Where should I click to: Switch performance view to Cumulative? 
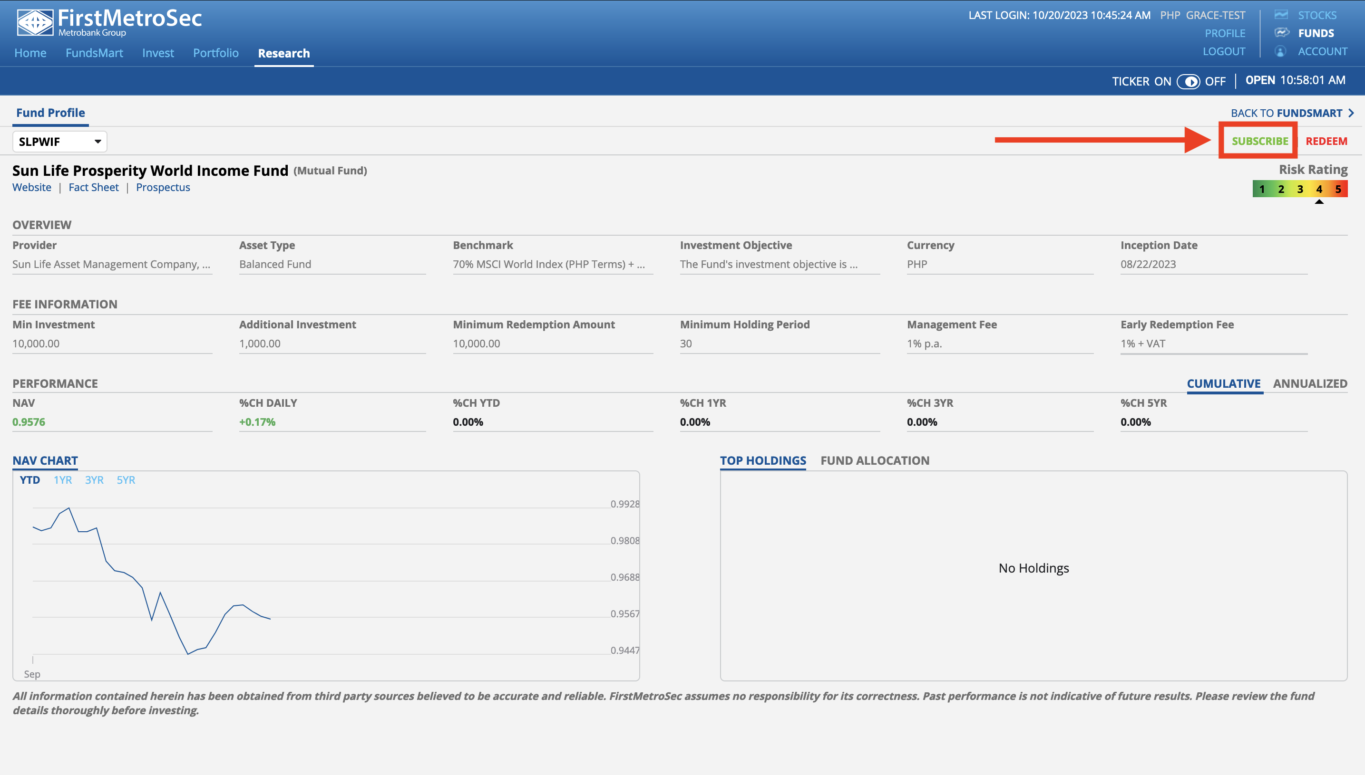tap(1223, 383)
